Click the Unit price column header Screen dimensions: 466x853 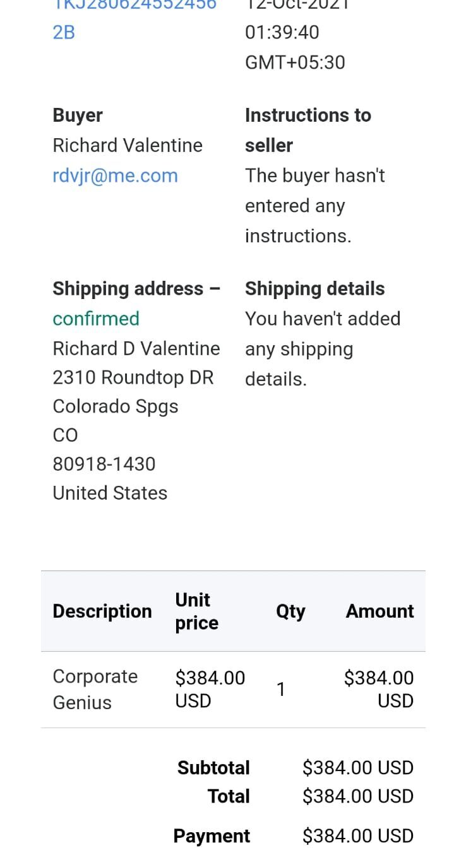coord(196,611)
